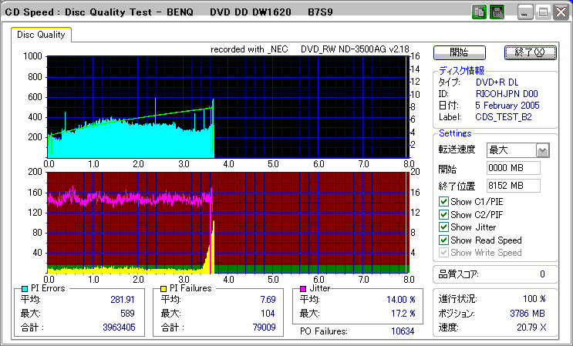The width and height of the screenshot is (573, 346).
Task: Close the CD Speed window
Action: (561, 12)
